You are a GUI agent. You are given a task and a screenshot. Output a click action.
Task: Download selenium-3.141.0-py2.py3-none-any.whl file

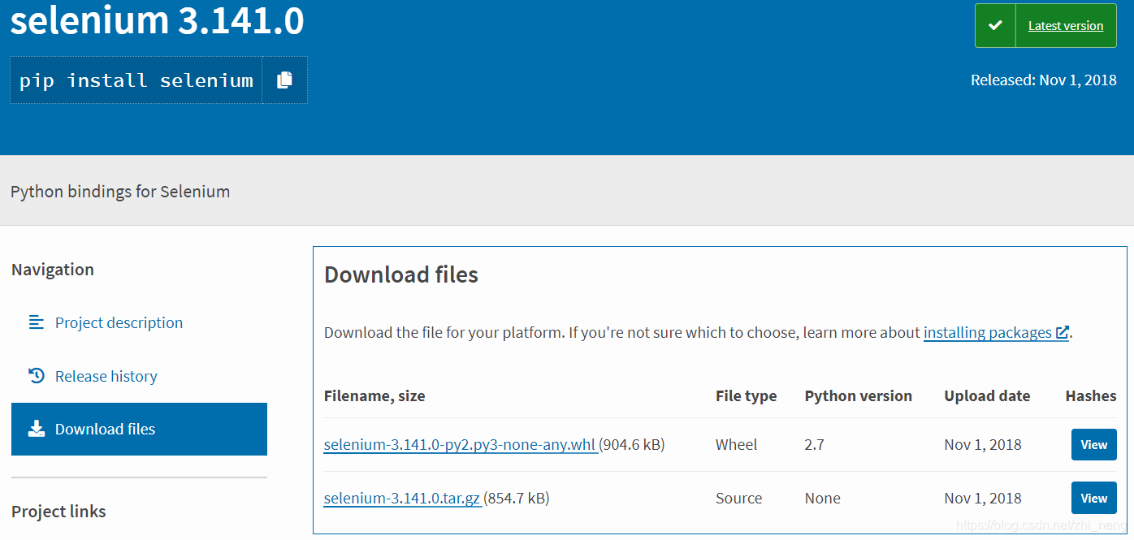tap(460, 444)
